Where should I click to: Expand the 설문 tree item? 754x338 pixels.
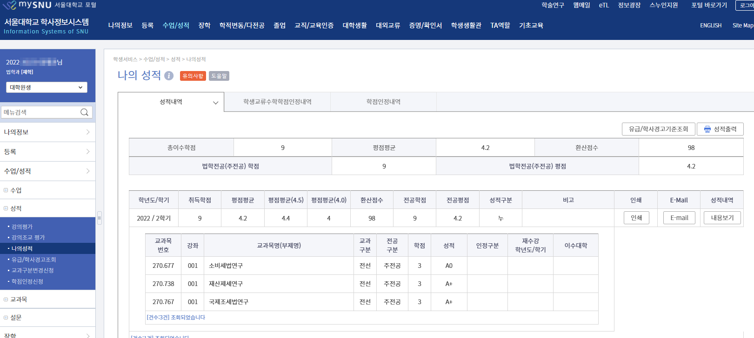(x=6, y=318)
